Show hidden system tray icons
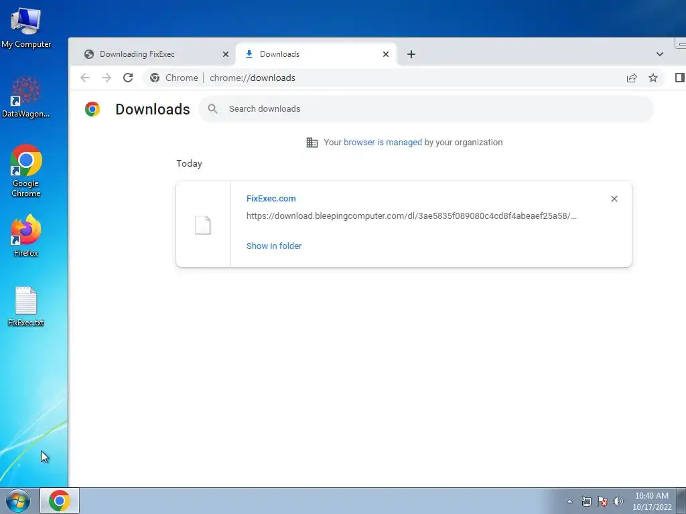 pos(569,502)
